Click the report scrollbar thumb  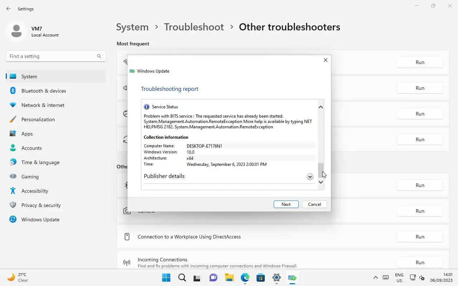321,170
